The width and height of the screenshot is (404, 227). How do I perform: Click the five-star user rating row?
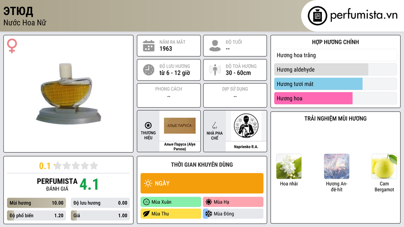pyautogui.click(x=76, y=166)
